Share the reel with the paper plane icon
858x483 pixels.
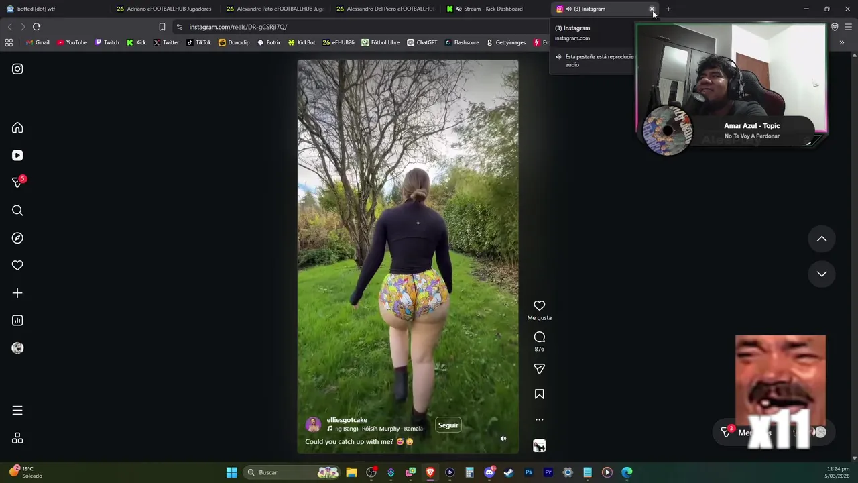coord(539,369)
